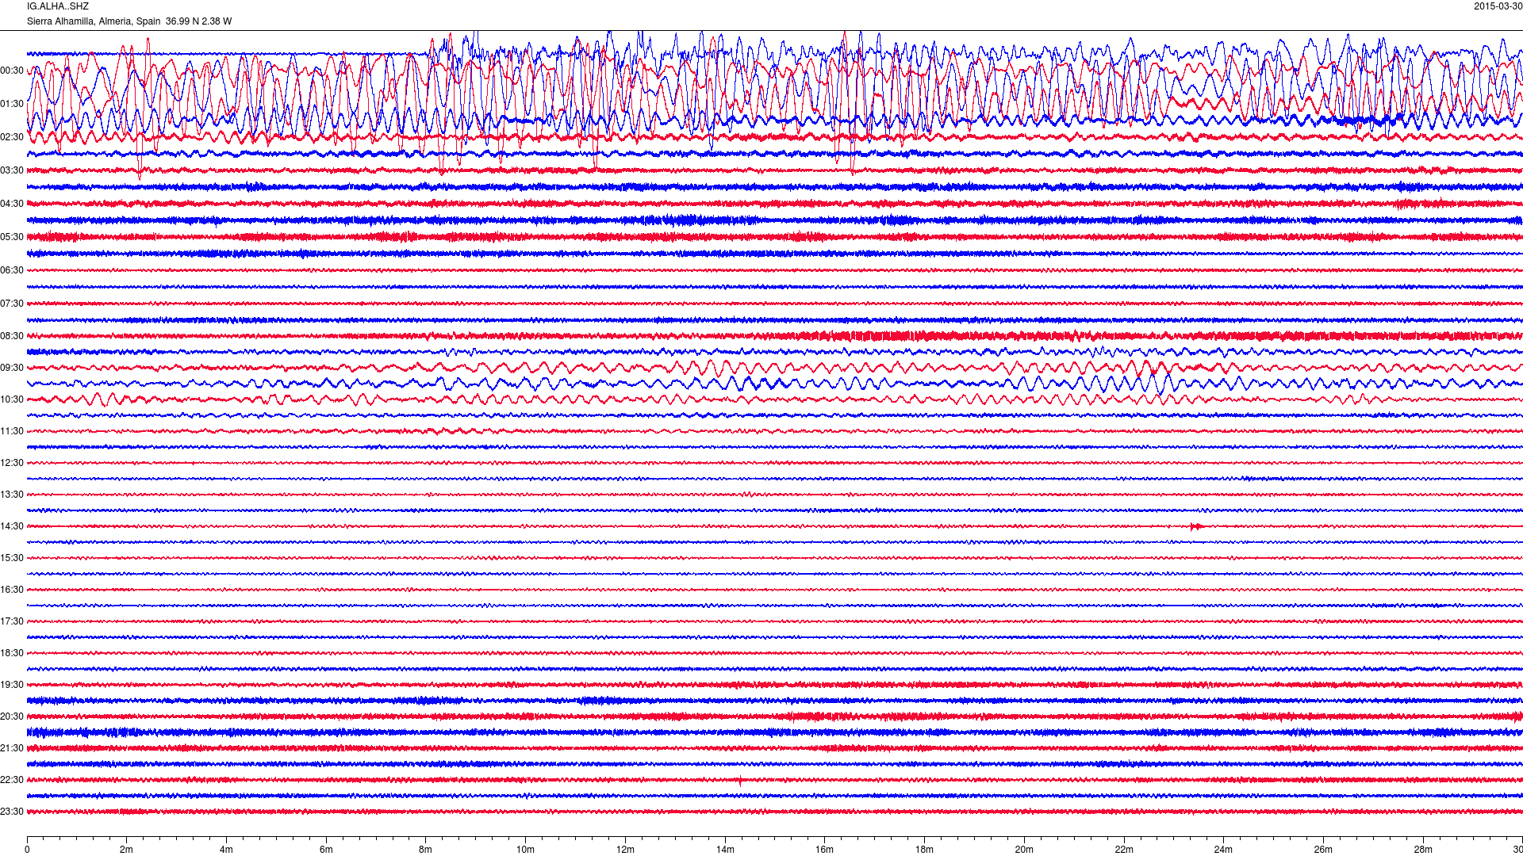
Task: Click the 05:30 time row label
Action: pos(12,237)
